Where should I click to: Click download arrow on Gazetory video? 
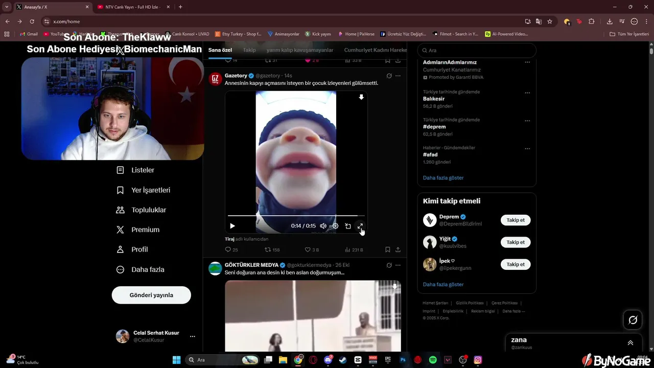coord(361,97)
